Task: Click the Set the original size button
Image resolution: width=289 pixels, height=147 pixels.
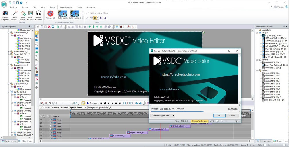Action: [161, 116]
